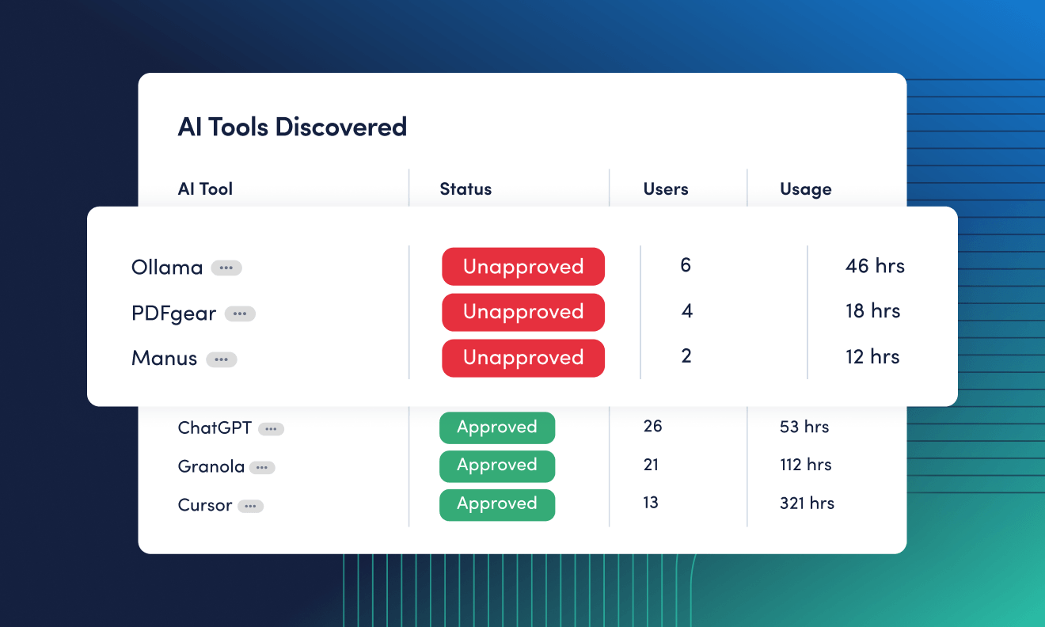Click the 46 hrs usage value
The height and width of the screenshot is (627, 1045).
pyautogui.click(x=875, y=266)
